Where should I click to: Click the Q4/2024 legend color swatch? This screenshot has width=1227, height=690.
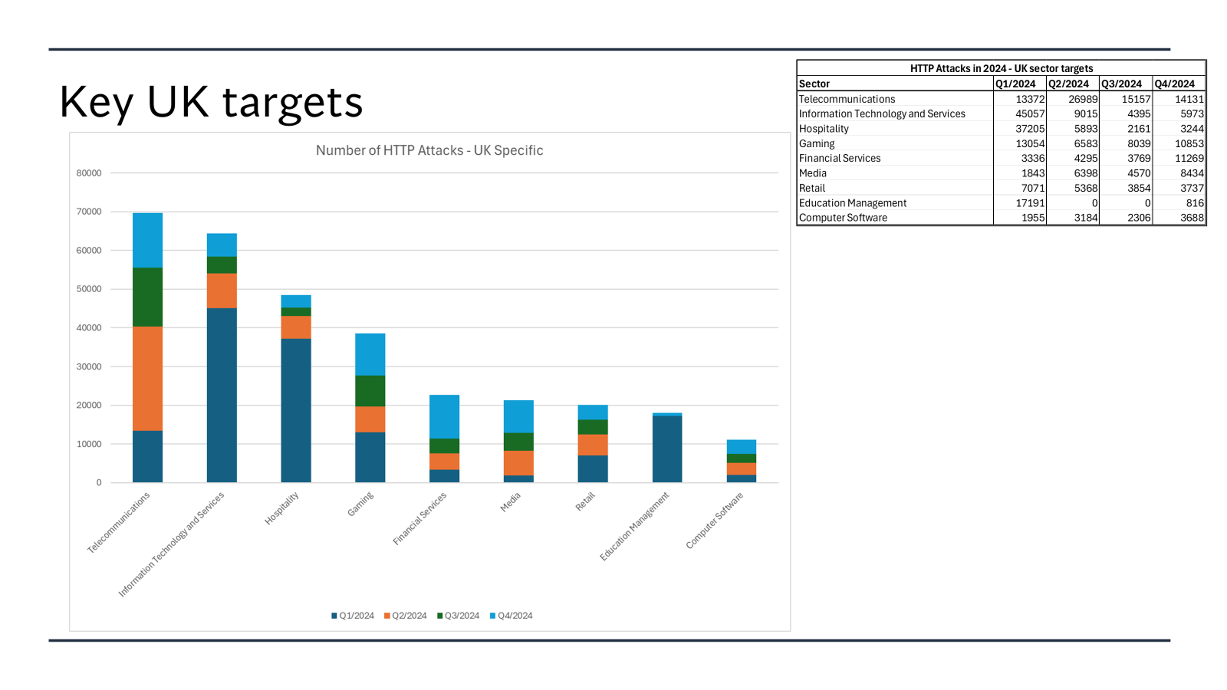492,616
